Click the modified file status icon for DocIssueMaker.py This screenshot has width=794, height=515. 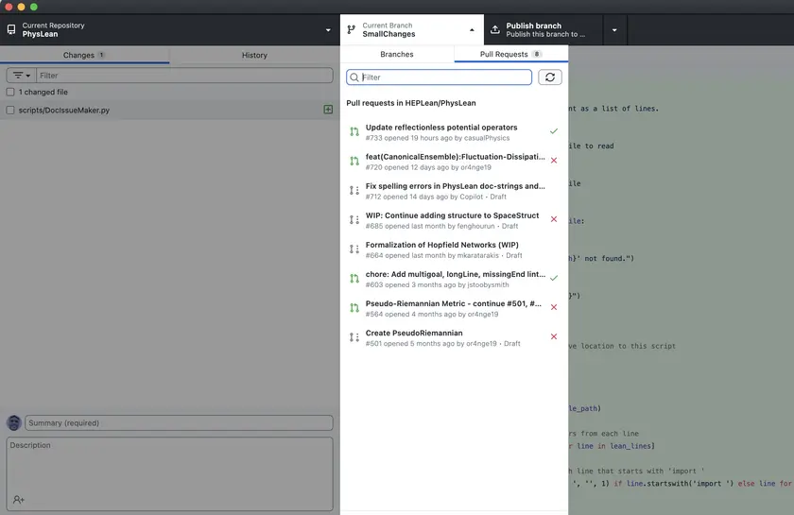[328, 110]
